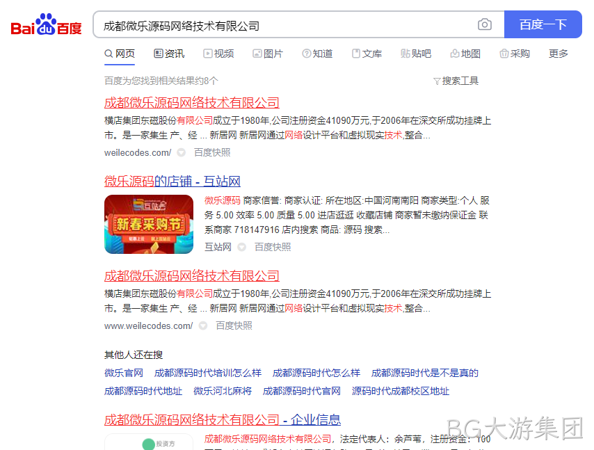Open 百度快照 for 互站网 result
Viewport: 594px width, 450px height.
coord(273,248)
